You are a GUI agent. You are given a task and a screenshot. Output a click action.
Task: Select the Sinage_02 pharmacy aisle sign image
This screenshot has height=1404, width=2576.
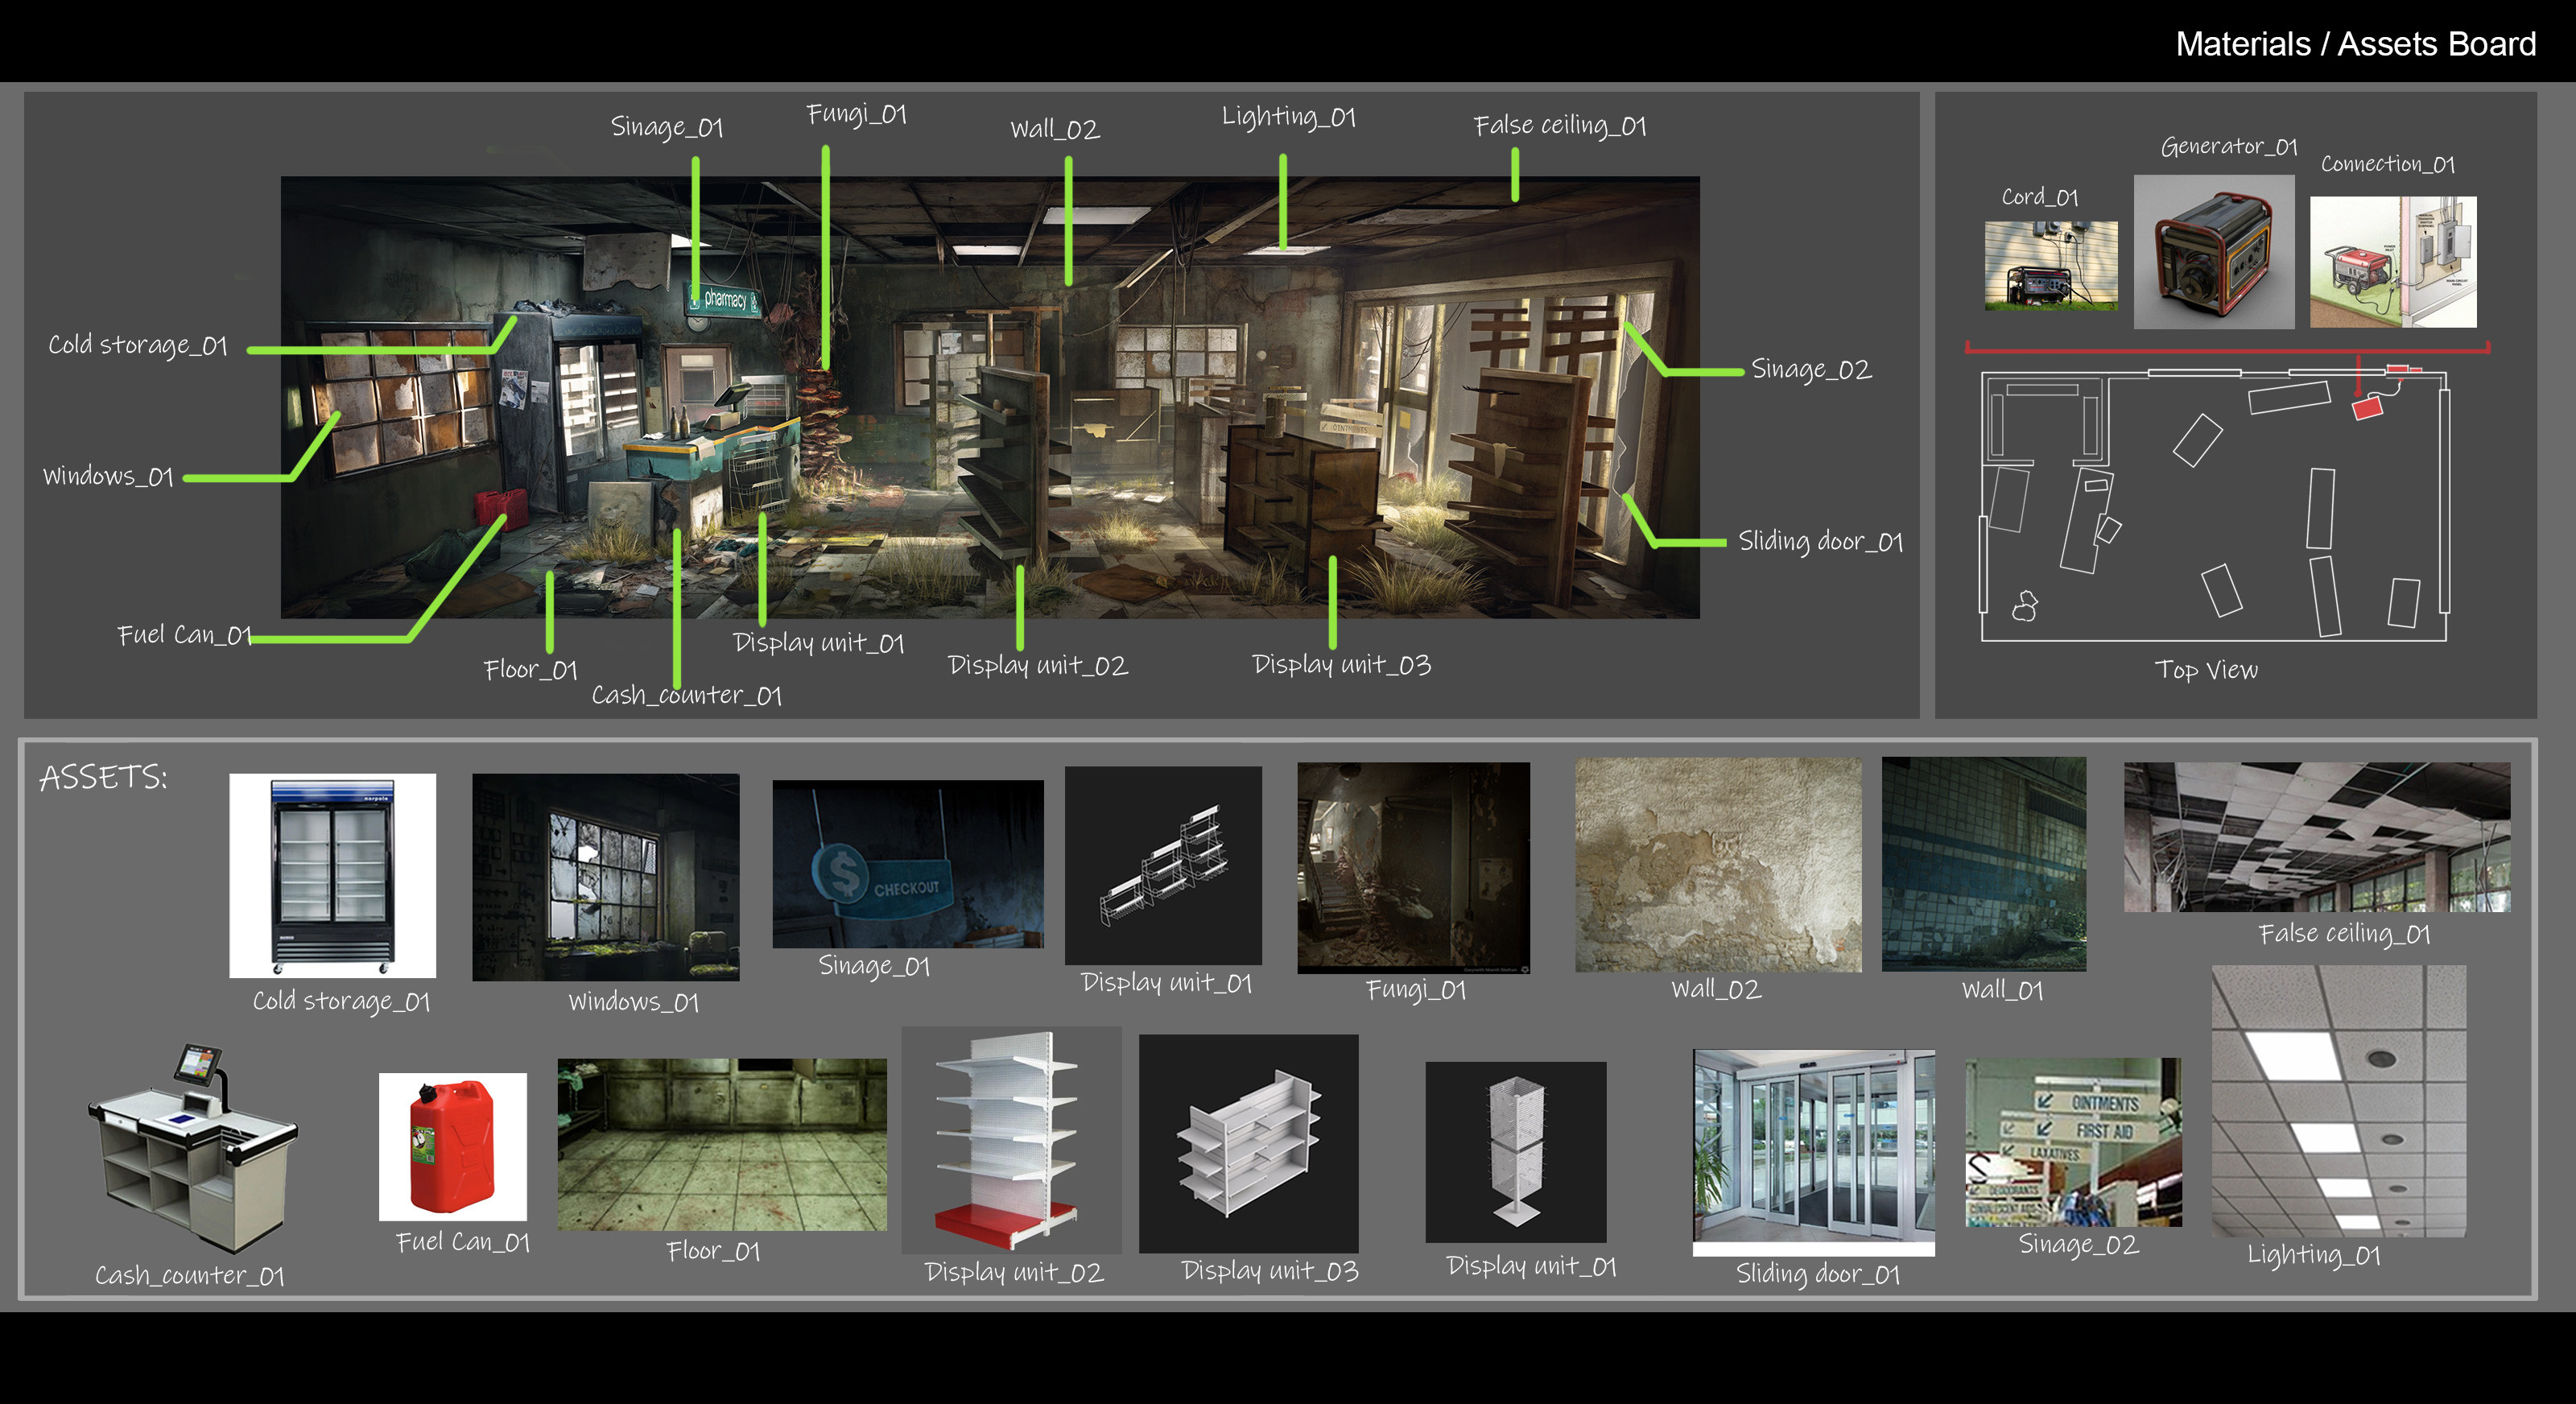tap(2072, 1142)
